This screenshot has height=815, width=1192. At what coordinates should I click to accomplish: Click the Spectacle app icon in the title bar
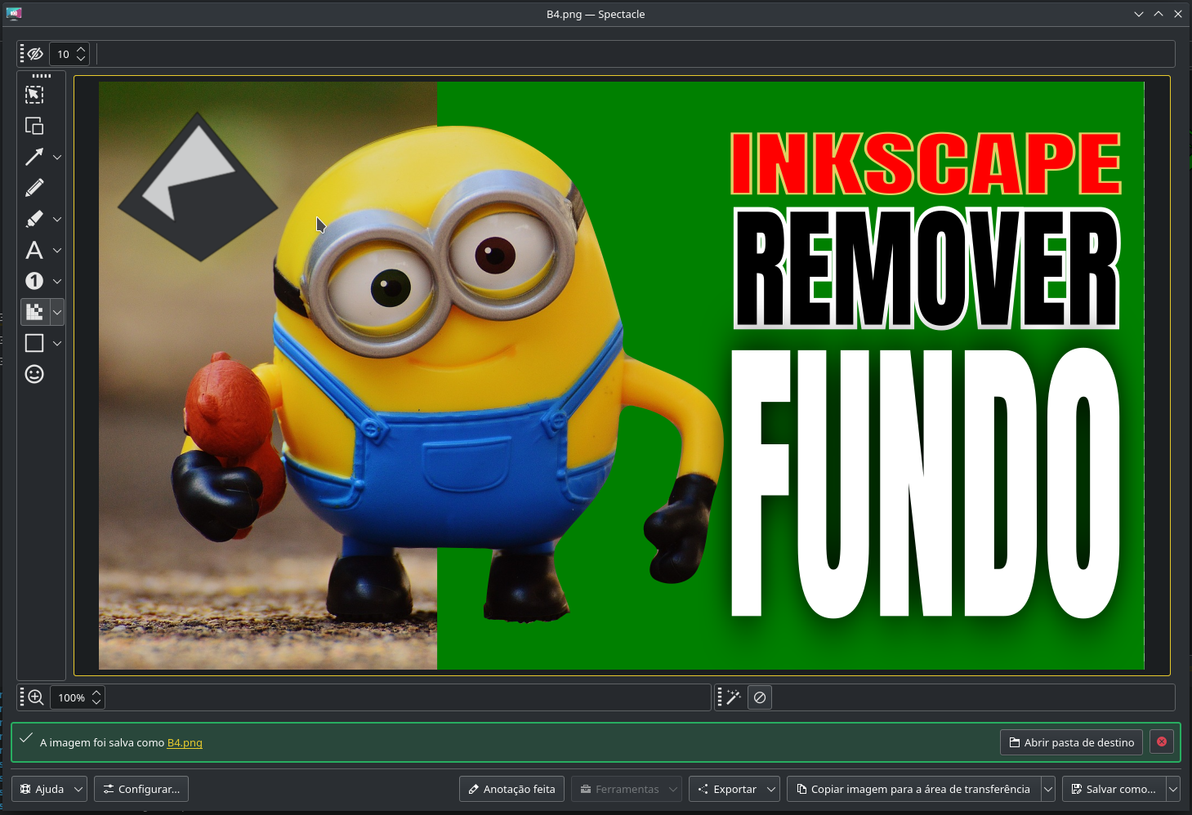pos(14,14)
